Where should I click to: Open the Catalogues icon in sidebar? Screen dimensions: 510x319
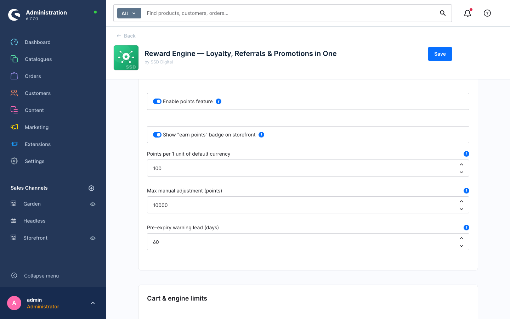(14, 59)
